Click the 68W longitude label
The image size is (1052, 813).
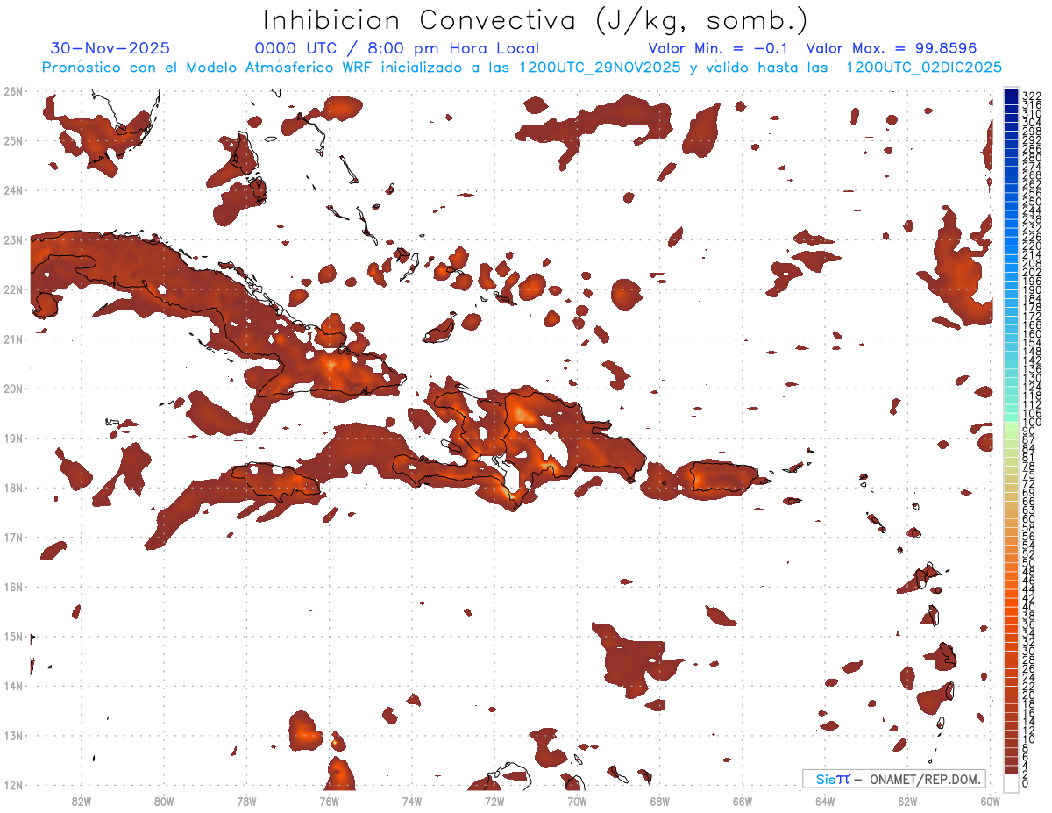point(660,801)
